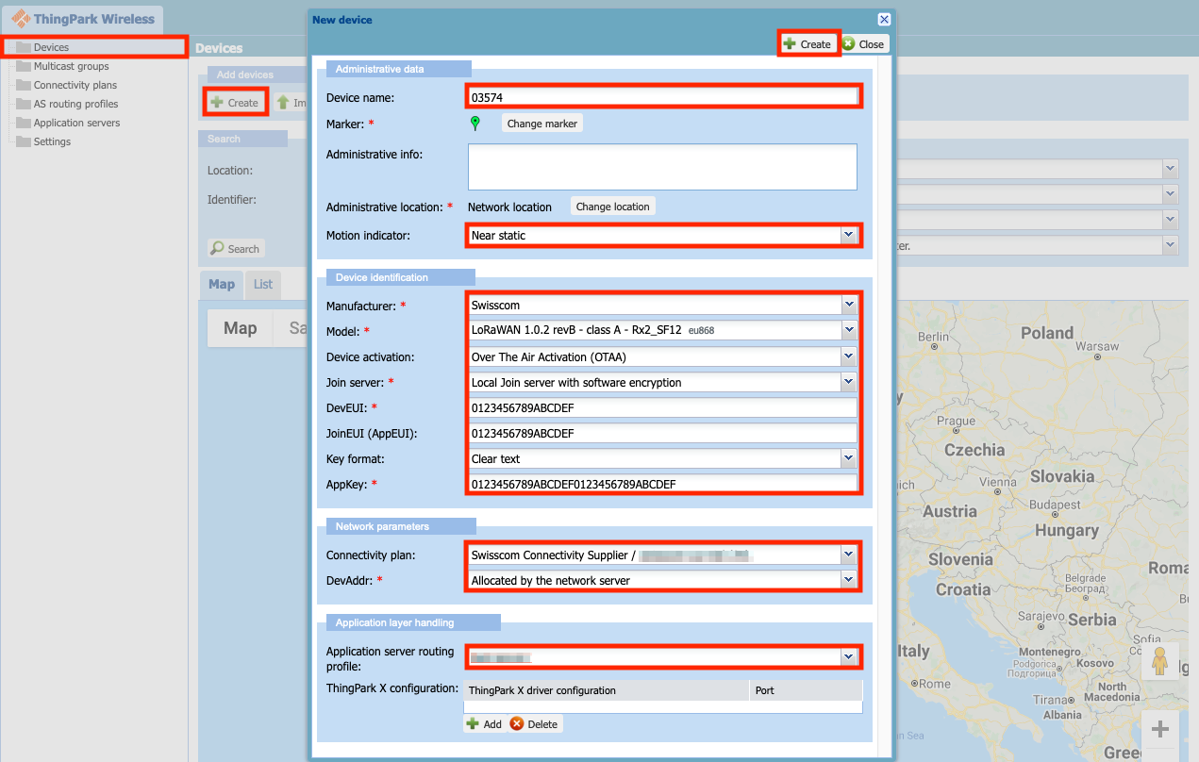1199x762 pixels.
Task: Click the Device name input field
Action: [662, 96]
